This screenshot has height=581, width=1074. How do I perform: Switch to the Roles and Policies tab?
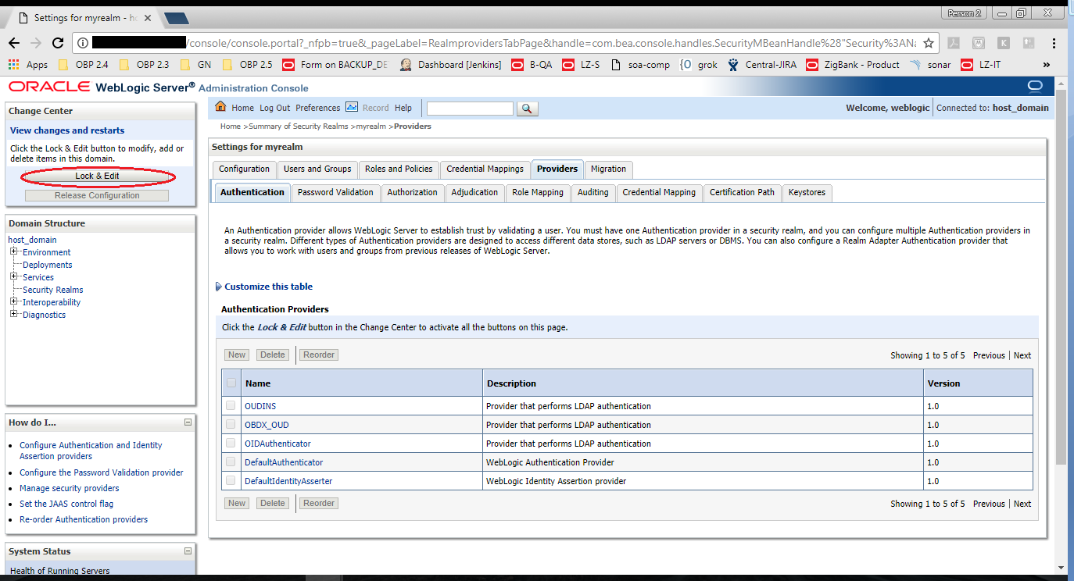(x=399, y=169)
